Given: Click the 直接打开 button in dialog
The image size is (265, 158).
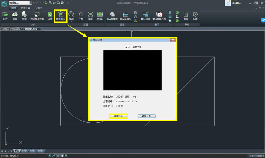Looking at the screenshot, I should (118, 116).
